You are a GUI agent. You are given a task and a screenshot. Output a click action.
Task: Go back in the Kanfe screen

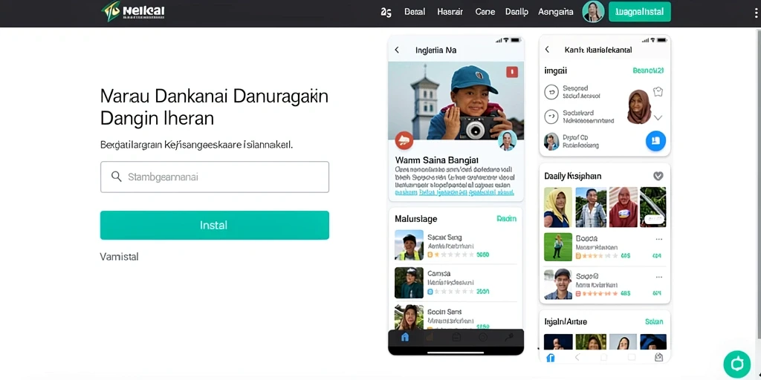pyautogui.click(x=547, y=50)
